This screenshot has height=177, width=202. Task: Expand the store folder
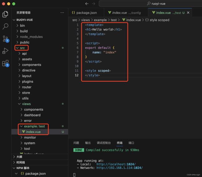pos(40,93)
